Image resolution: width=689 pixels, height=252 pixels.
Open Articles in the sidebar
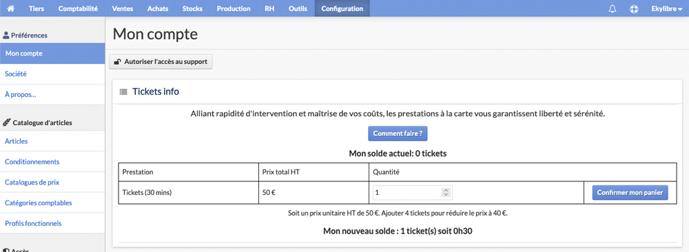pyautogui.click(x=52, y=141)
